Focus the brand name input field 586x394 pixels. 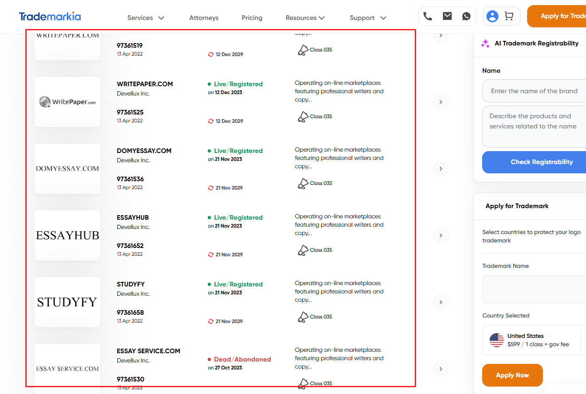(x=534, y=91)
